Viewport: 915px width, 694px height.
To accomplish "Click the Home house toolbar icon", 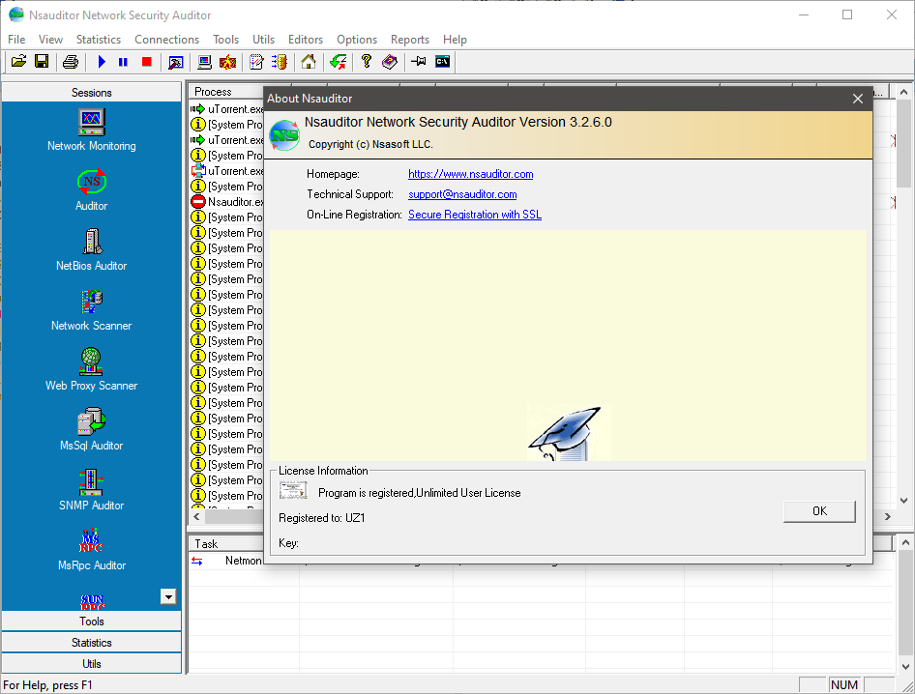I will (309, 61).
